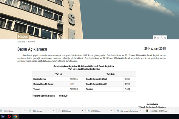Open the Opera browser taskbar icon
Viewport: 179px width, 119px height.
pyautogui.click(x=9, y=116)
